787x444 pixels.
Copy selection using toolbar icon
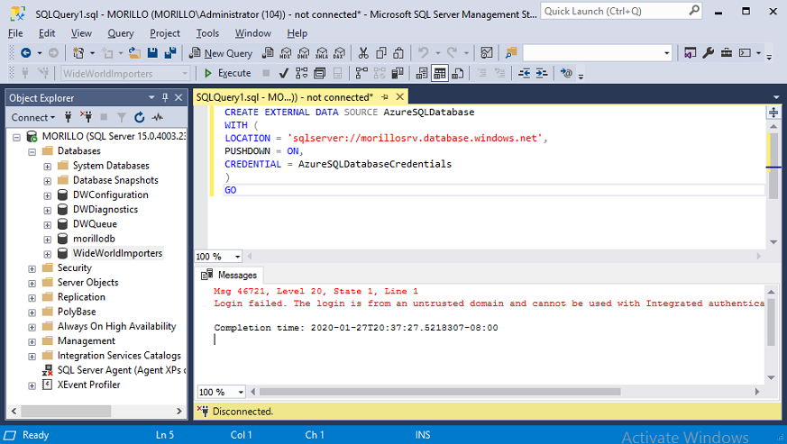(381, 52)
